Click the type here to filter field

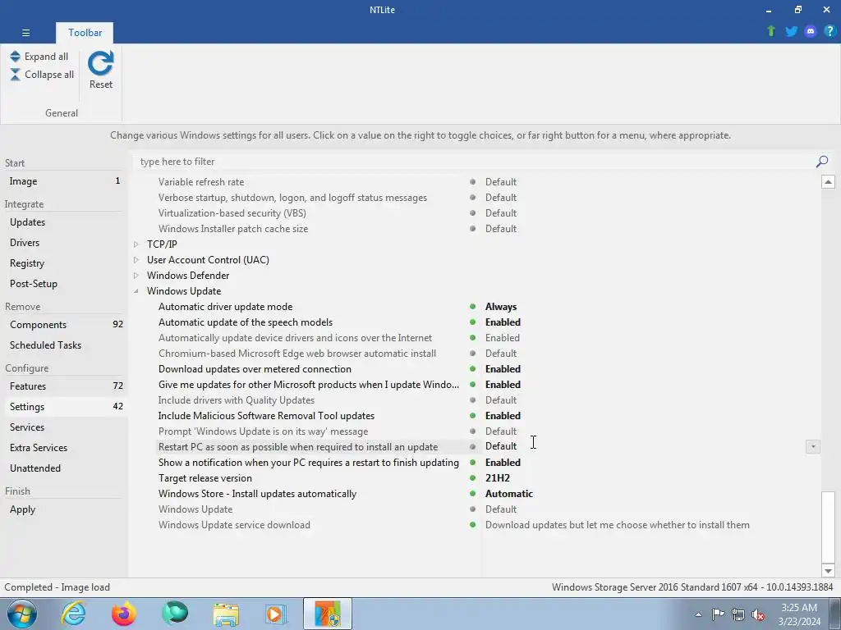coord(475,162)
